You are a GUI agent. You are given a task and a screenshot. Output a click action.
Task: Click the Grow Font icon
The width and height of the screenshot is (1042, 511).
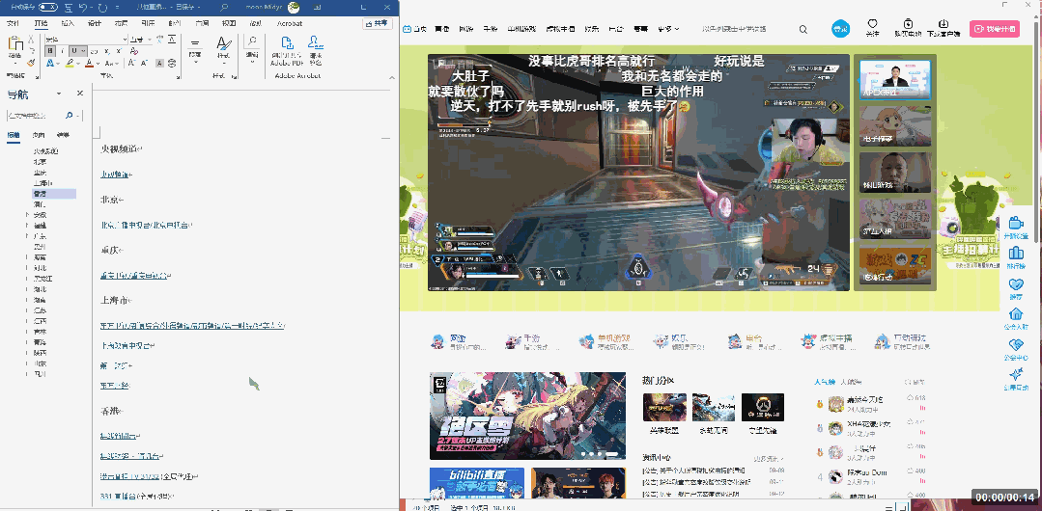(x=131, y=63)
